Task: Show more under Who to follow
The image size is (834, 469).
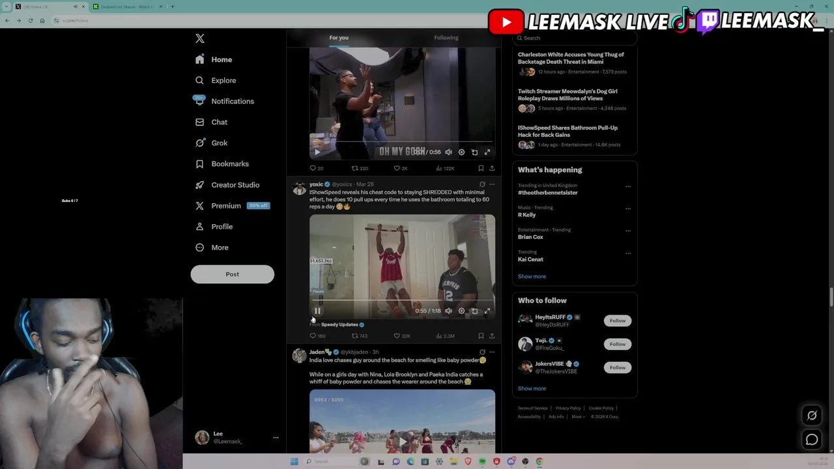Action: click(x=532, y=388)
